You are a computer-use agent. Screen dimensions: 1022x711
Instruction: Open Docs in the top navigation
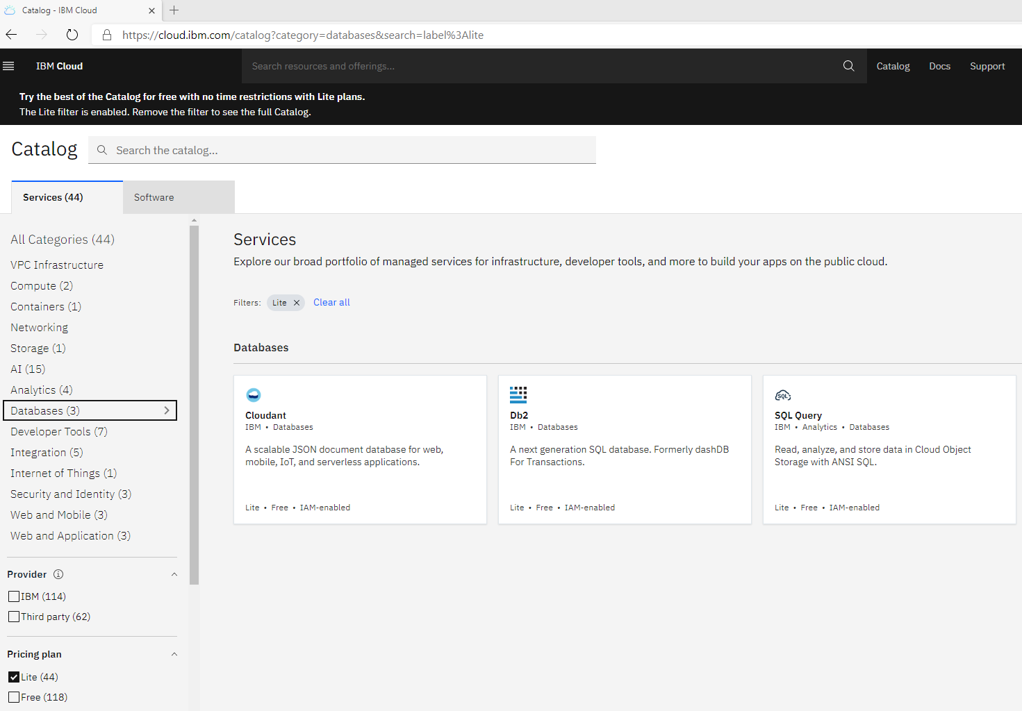tap(939, 66)
